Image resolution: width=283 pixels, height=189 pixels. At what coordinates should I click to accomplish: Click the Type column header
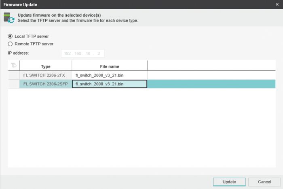(45, 66)
